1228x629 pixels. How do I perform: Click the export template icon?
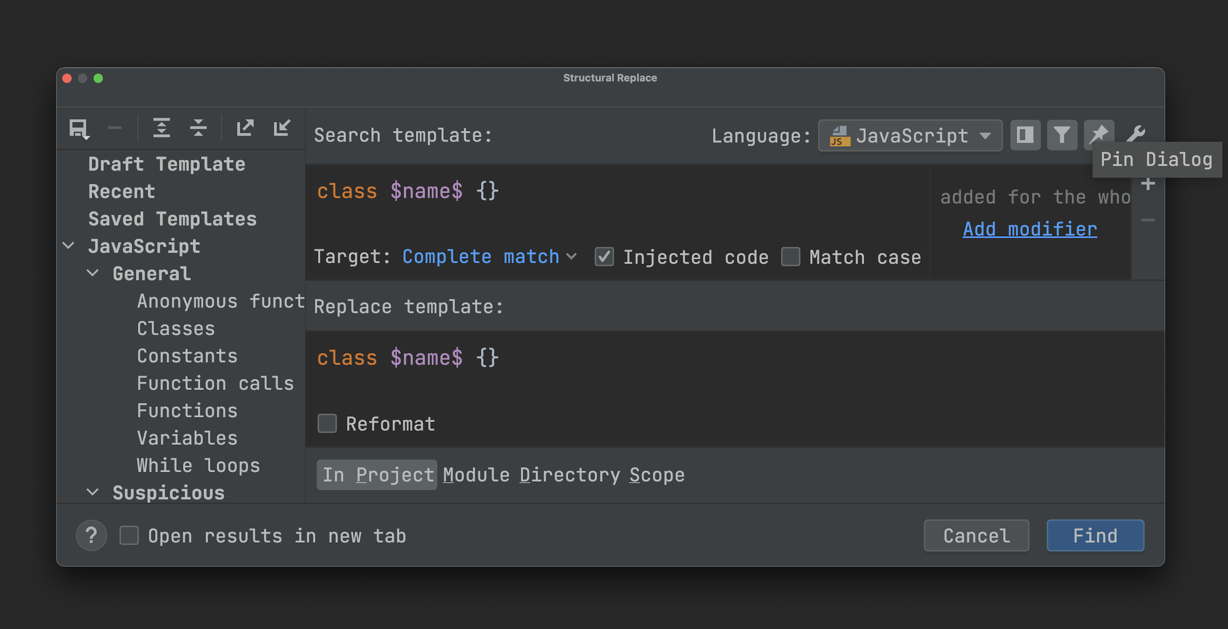click(x=245, y=128)
